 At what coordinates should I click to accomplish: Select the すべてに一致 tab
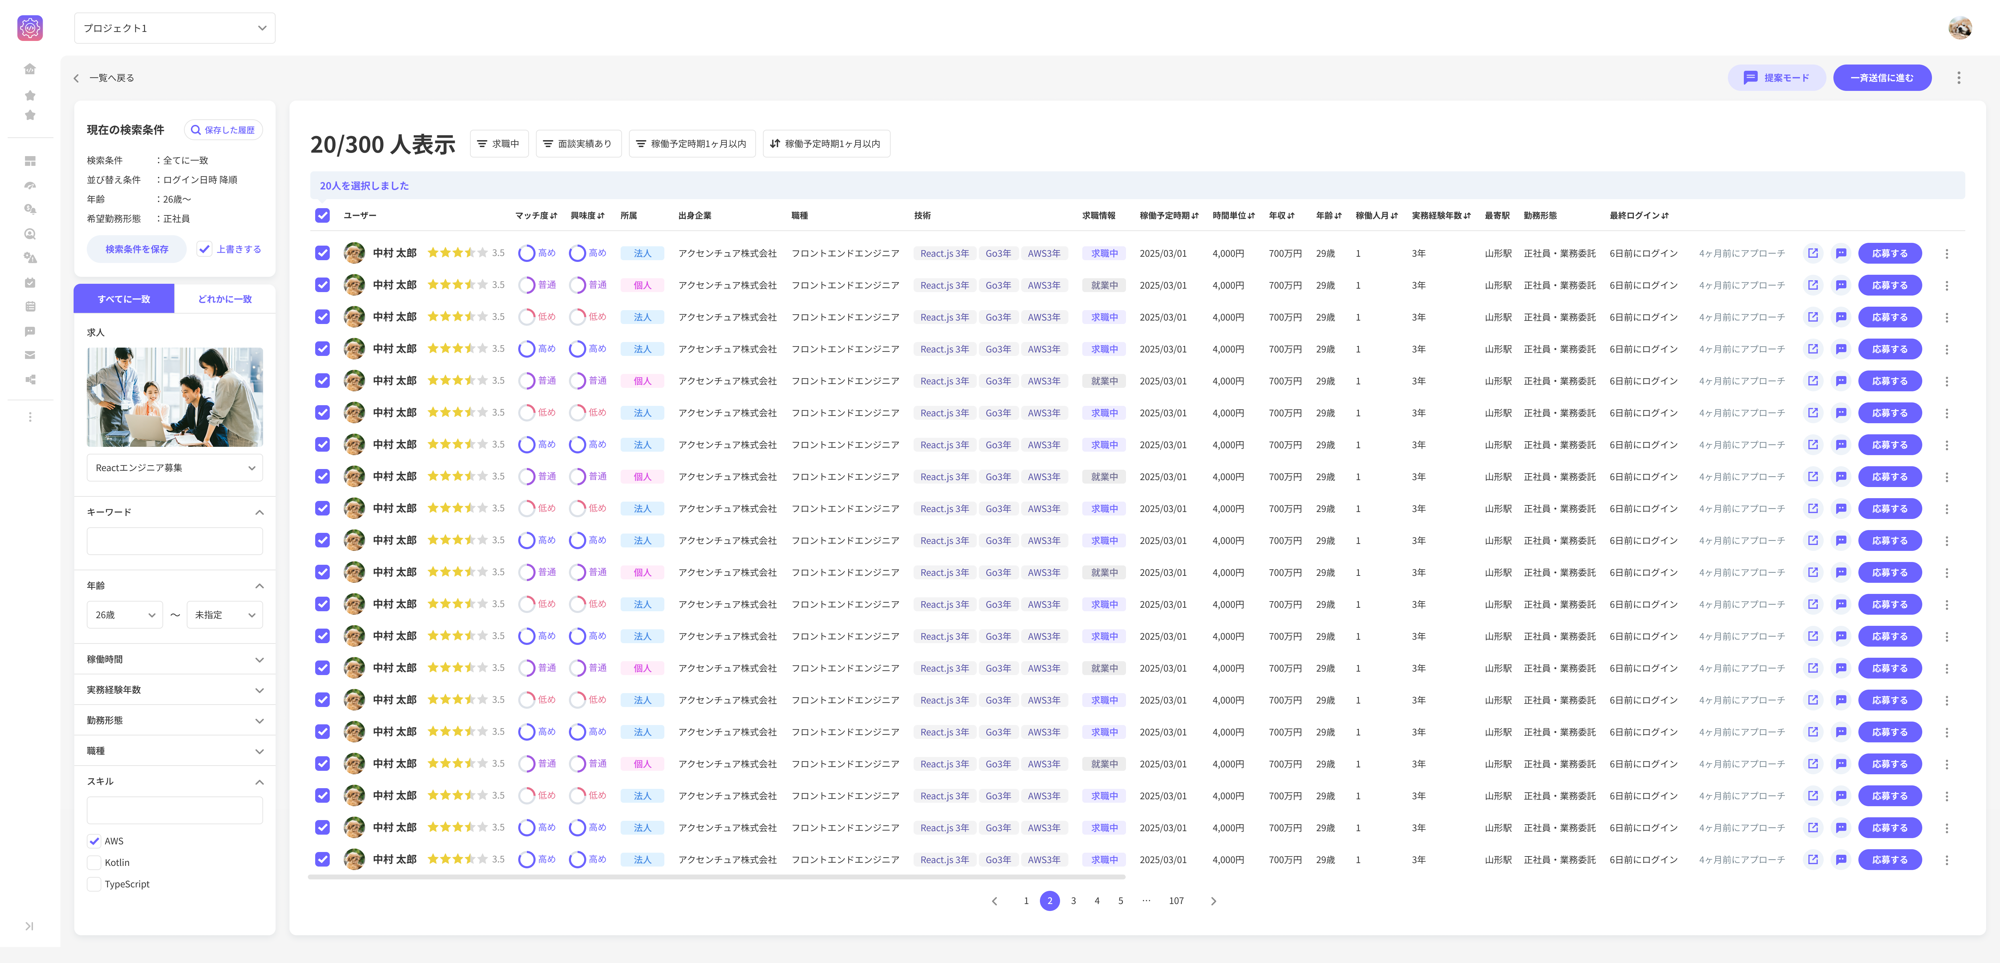point(124,299)
